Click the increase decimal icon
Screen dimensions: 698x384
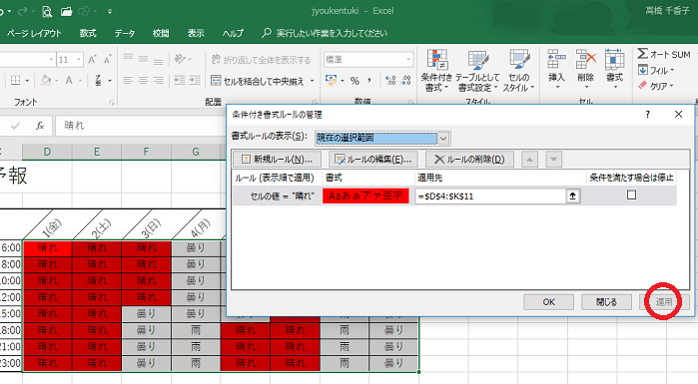click(390, 81)
